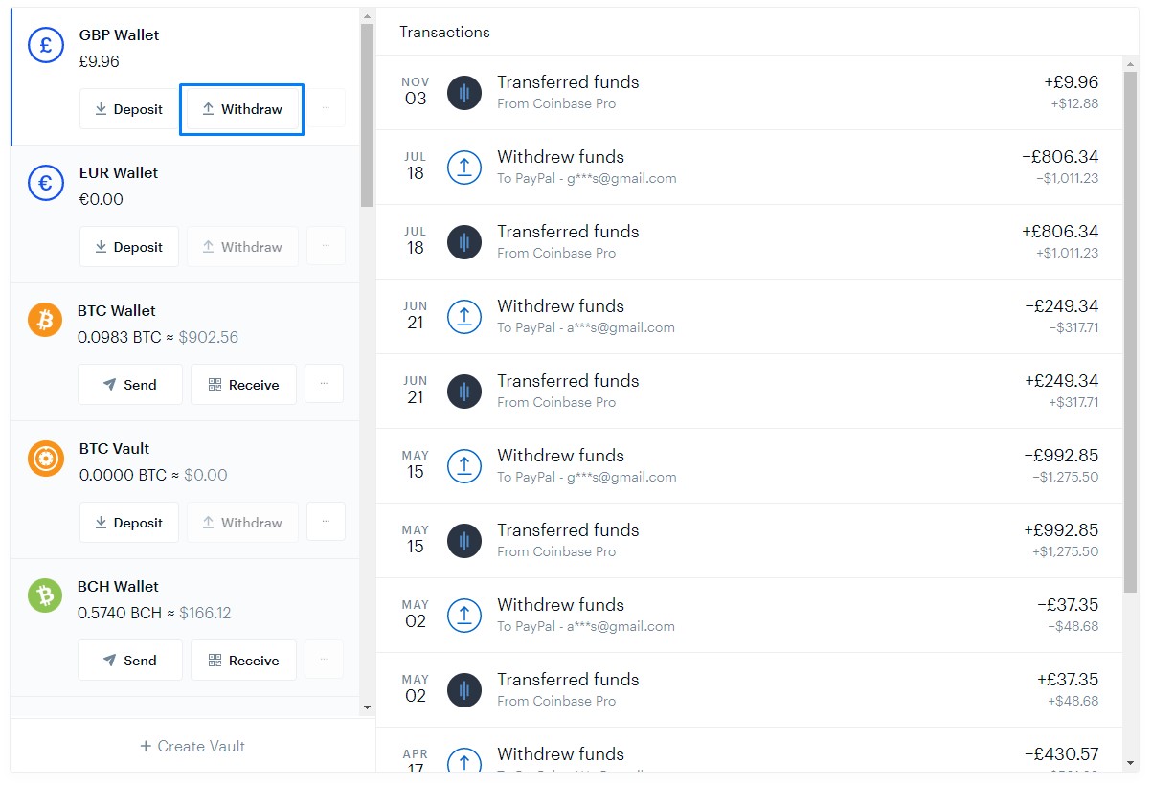Select the BTC Vault name

(115, 448)
